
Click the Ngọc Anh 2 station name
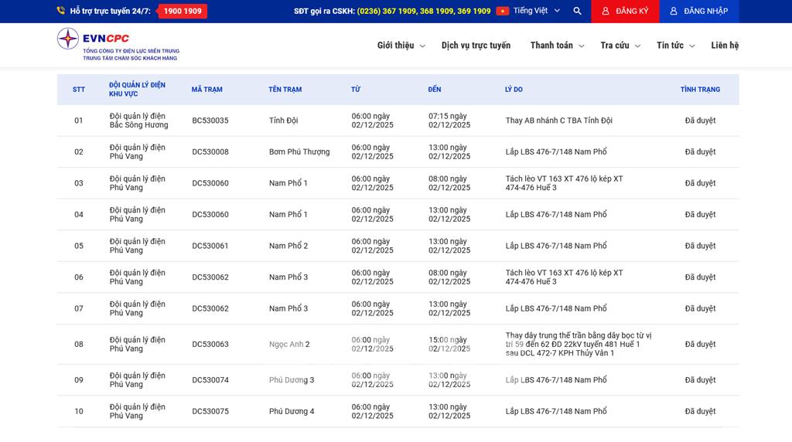coord(289,345)
